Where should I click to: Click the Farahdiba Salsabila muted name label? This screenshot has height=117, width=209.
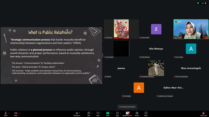tap(147, 77)
